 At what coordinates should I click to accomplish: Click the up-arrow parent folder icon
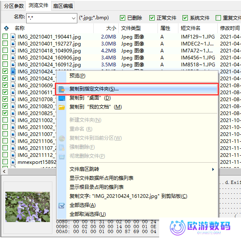click(6, 28)
